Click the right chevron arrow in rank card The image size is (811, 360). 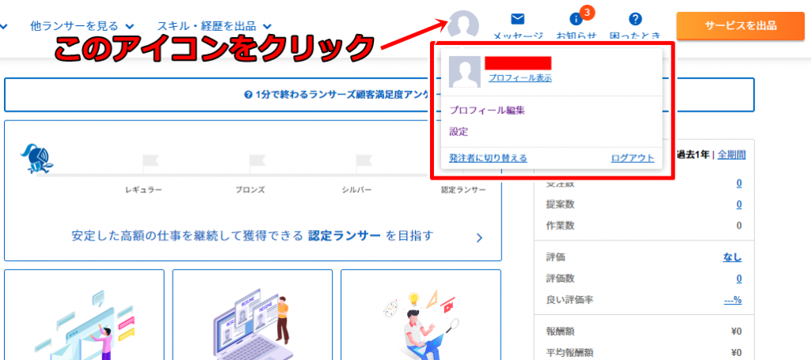pos(479,238)
